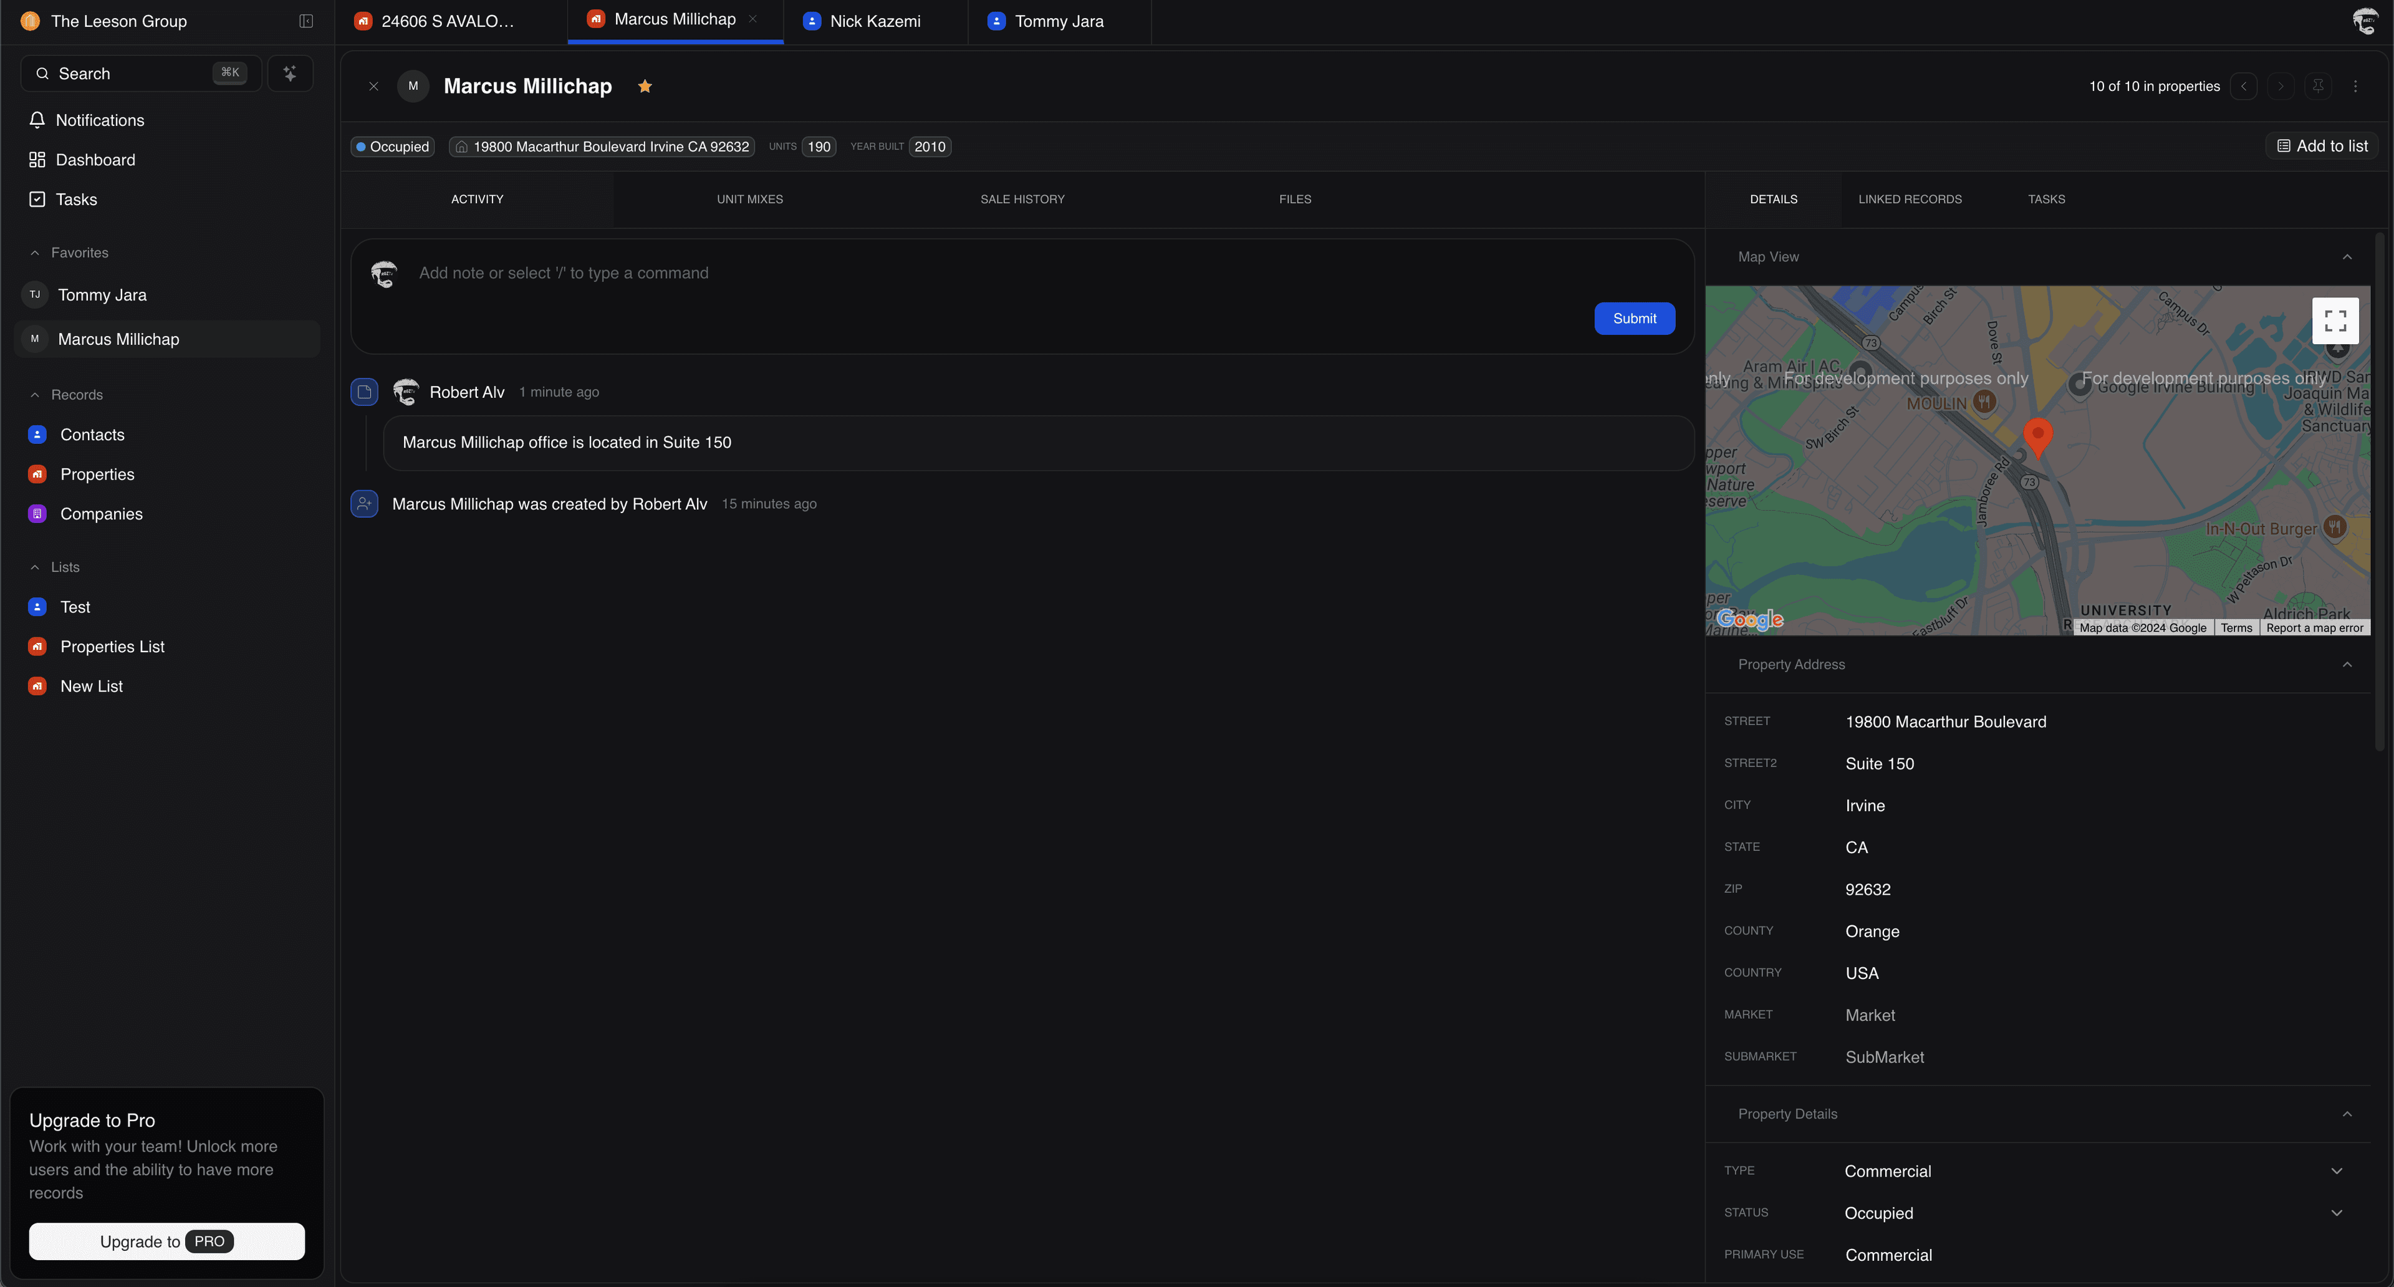Viewport: 2394px width, 1287px height.
Task: Click the pin icon in the record header
Action: [2318, 87]
